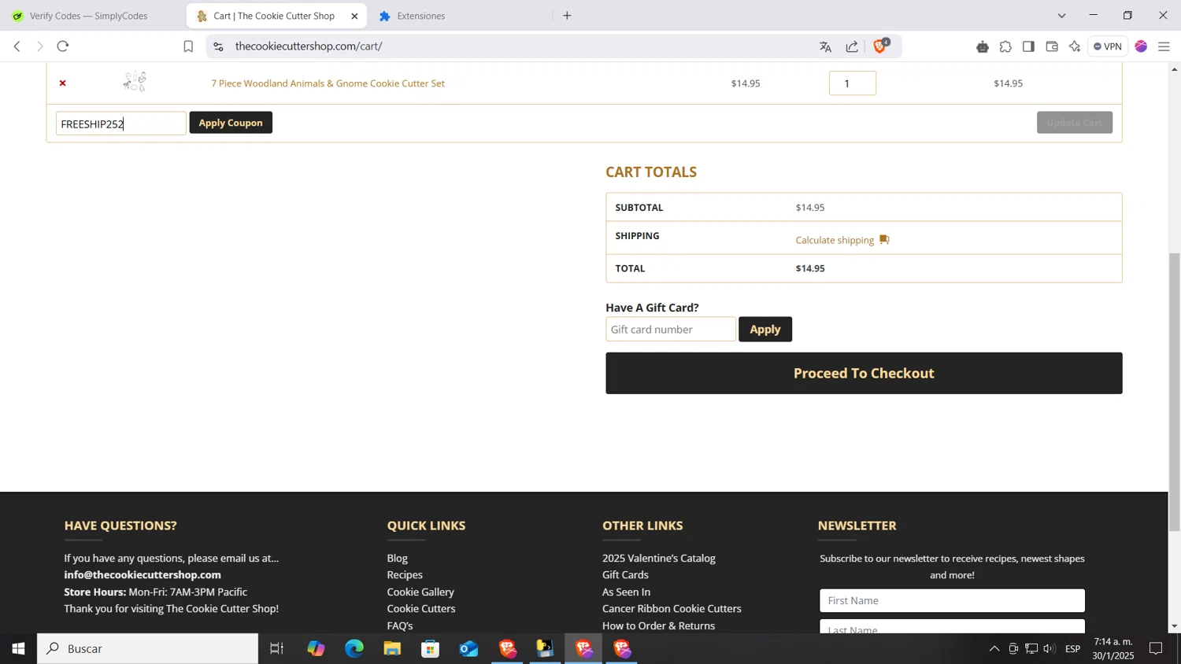The image size is (1181, 664).
Task: View site information icon in address bar
Action: click(x=219, y=46)
